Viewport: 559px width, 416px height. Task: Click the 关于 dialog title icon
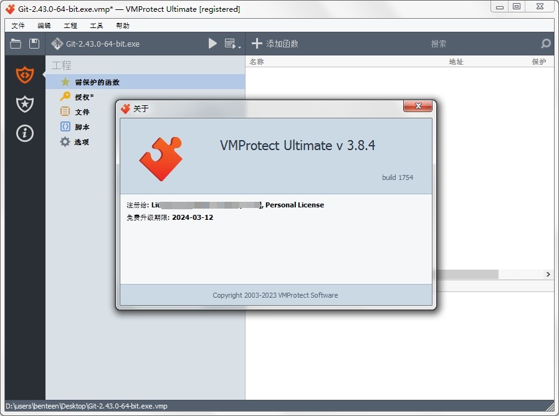(x=125, y=108)
